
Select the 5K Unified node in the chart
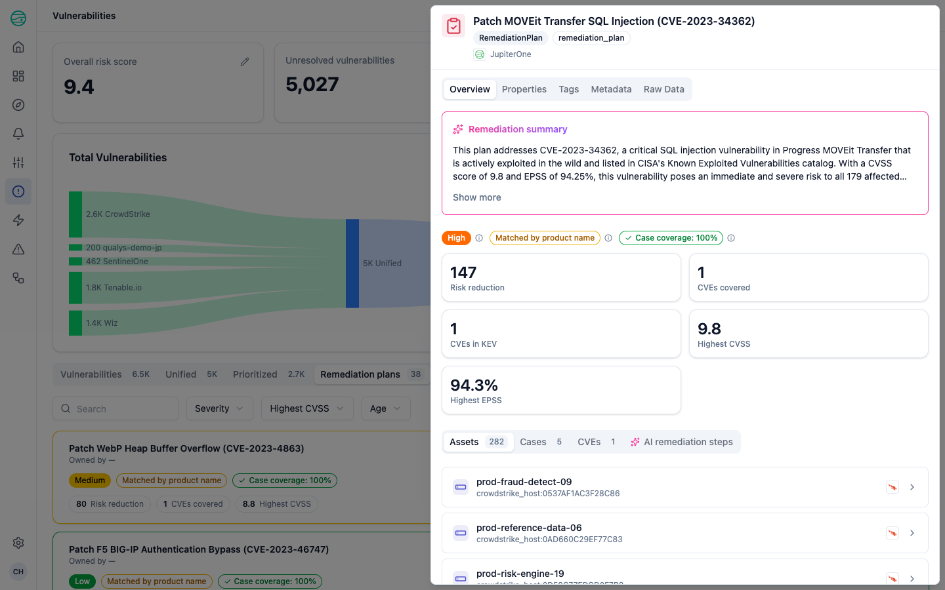pyautogui.click(x=352, y=264)
